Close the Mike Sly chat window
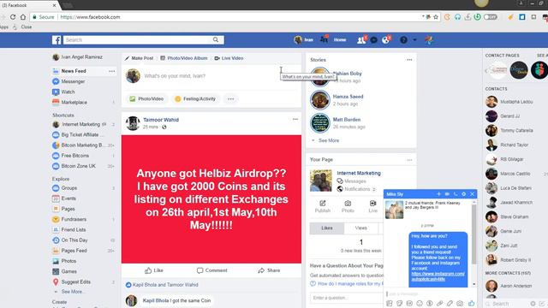Screen dimensions: 548x308 [472, 194]
